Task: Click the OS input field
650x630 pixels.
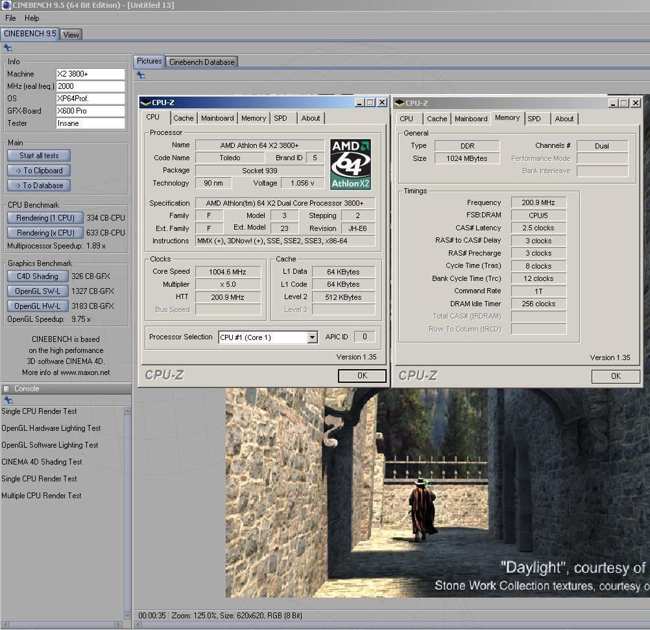Action: pos(90,99)
